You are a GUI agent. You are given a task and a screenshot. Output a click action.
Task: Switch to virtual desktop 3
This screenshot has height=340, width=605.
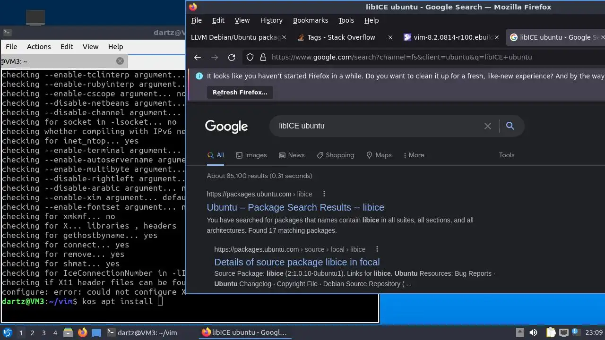(43, 332)
